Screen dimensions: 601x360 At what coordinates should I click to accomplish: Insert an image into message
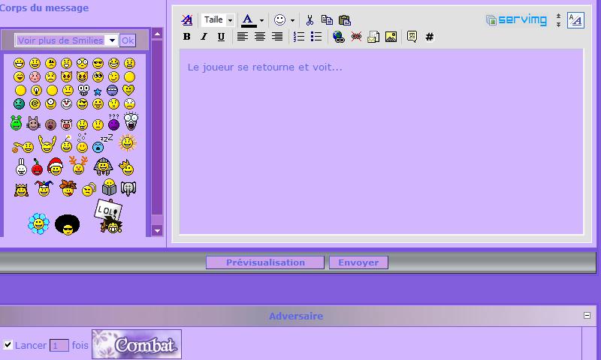(391, 37)
